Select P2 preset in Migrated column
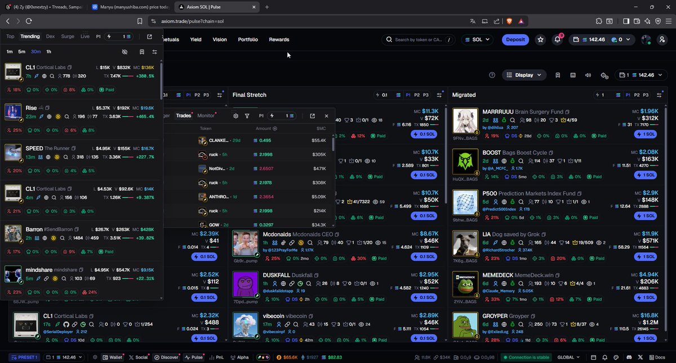This screenshot has width=676, height=363. coord(636,95)
